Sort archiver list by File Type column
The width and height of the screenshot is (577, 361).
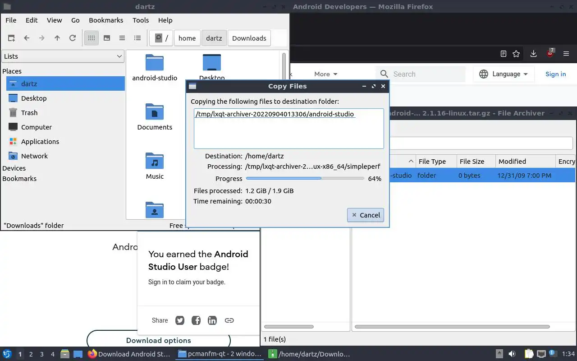(x=435, y=161)
